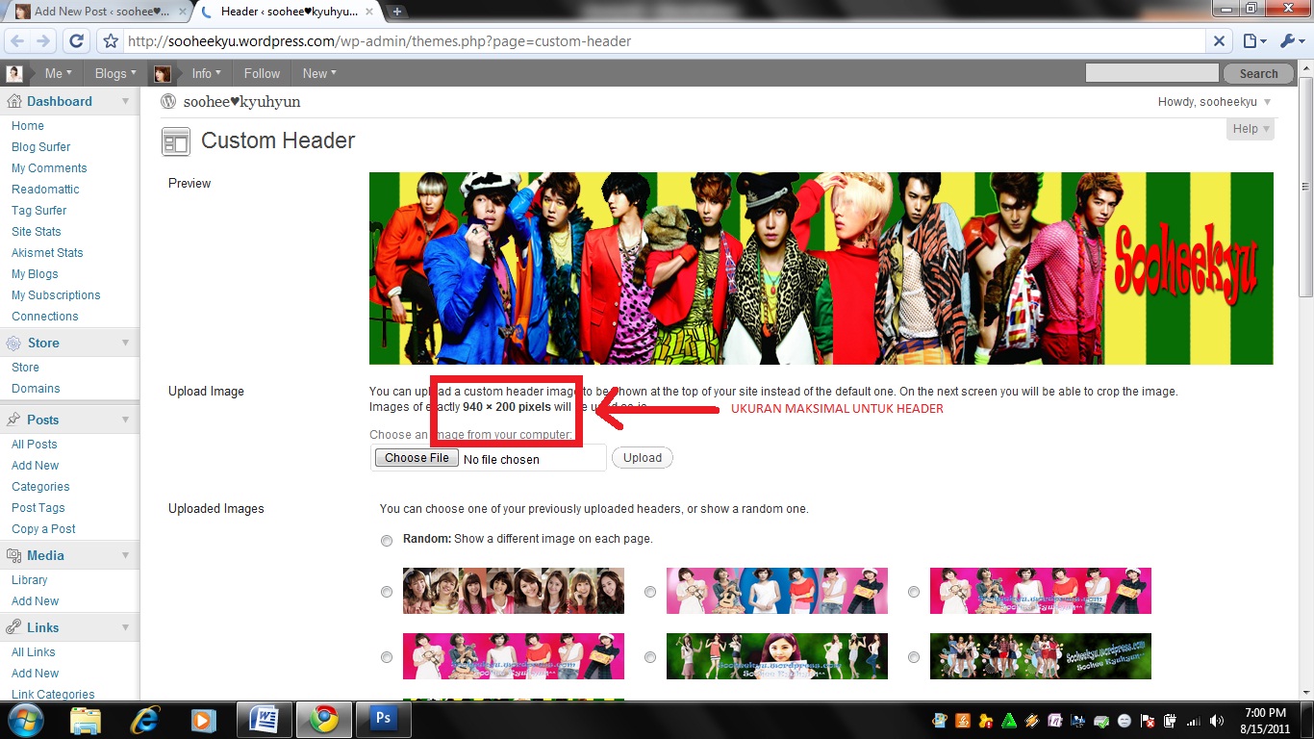Screen dimensions: 1314x739
Task: Collapse the Store sidebar section arrow
Action: coord(125,343)
